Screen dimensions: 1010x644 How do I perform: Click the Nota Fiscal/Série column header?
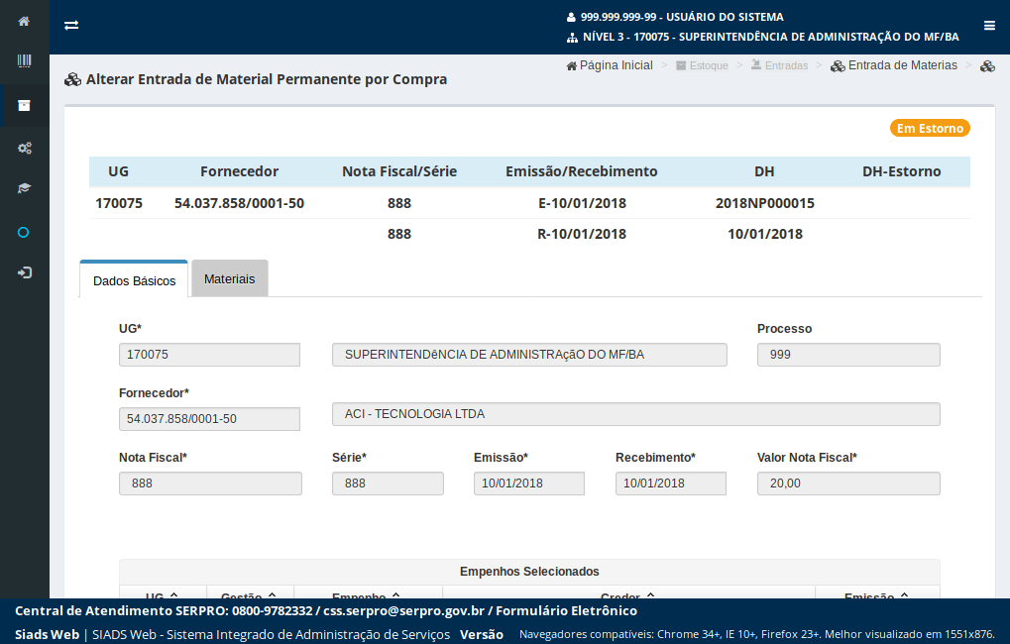pos(399,172)
